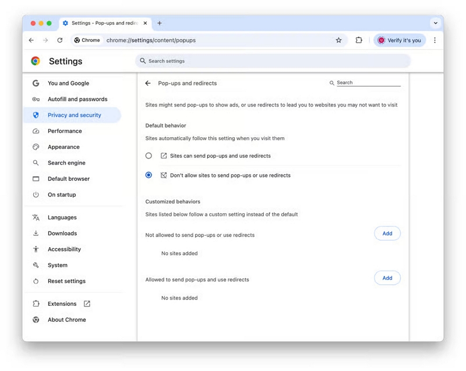Reload the page with refresh icon

[x=61, y=40]
